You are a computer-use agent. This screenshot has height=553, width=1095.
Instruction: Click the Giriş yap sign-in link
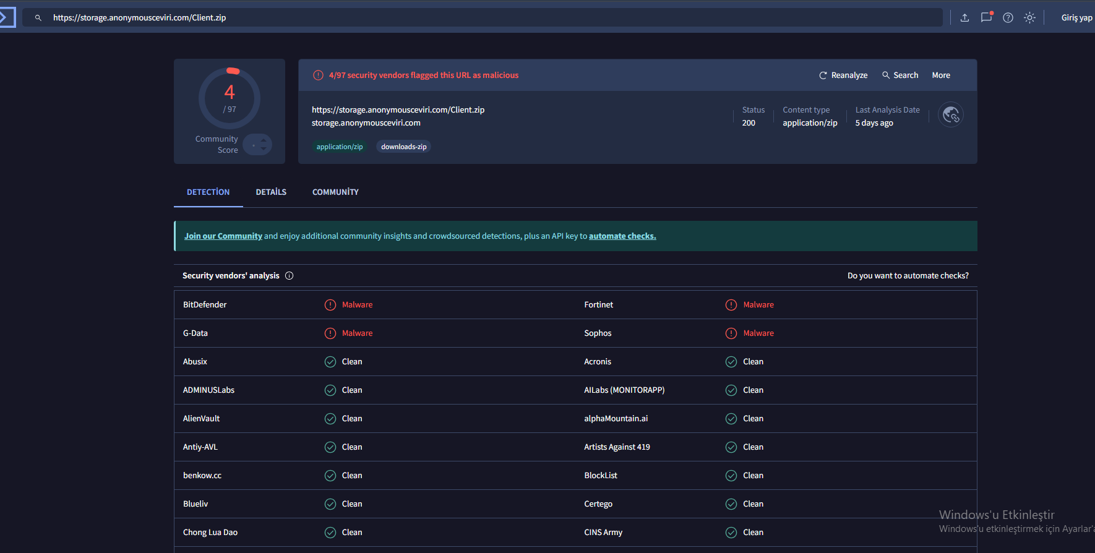[1076, 18]
